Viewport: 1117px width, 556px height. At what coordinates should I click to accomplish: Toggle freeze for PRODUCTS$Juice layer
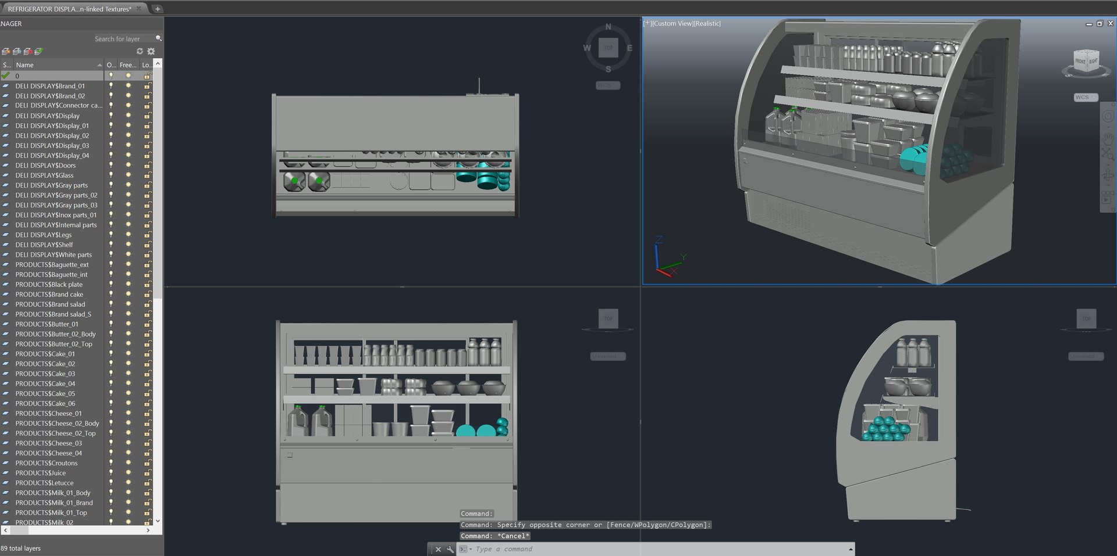[x=129, y=473]
